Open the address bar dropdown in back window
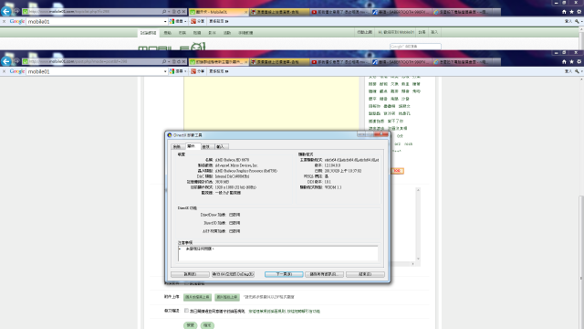The width and height of the screenshot is (584, 329). tap(169, 12)
